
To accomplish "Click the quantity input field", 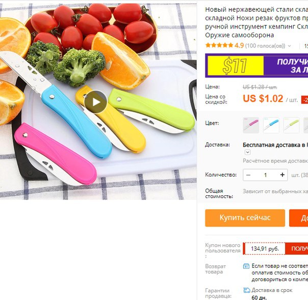I will pyautogui.click(x=265, y=175).
